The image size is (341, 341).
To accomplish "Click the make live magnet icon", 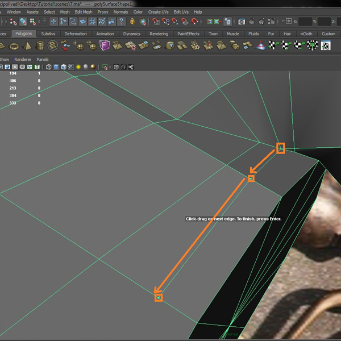I will pos(194,22).
